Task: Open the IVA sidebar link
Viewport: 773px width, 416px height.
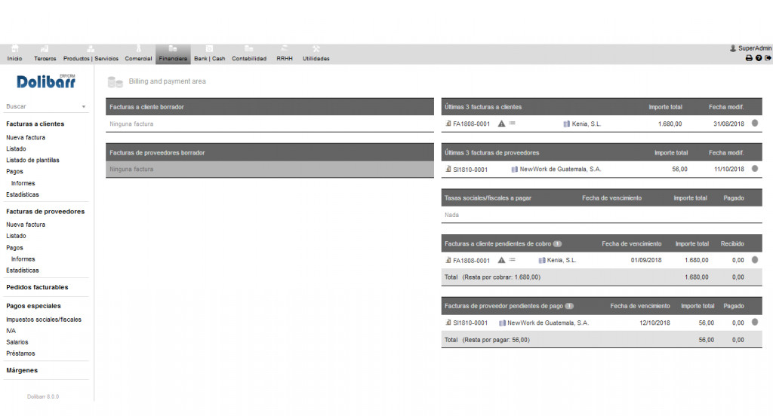Action: pos(11,331)
